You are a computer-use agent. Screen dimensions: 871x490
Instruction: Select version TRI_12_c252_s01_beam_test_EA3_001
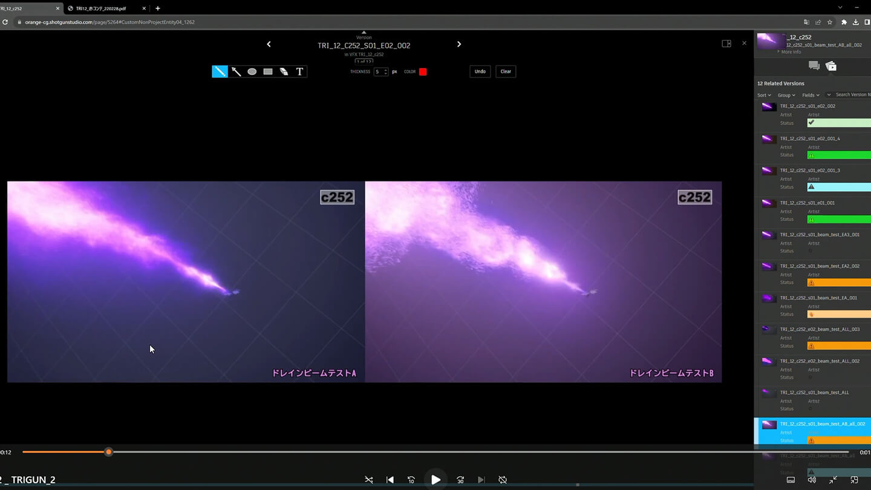coord(820,234)
